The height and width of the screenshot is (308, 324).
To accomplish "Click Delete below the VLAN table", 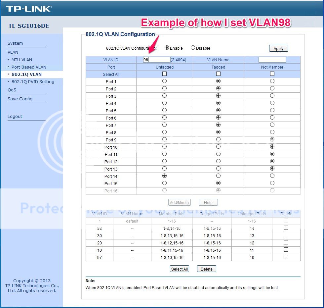I will (x=206, y=269).
